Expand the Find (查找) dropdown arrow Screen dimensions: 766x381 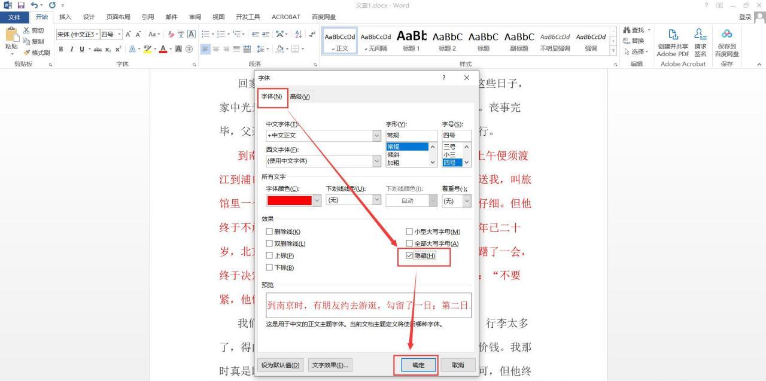pyautogui.click(x=649, y=30)
